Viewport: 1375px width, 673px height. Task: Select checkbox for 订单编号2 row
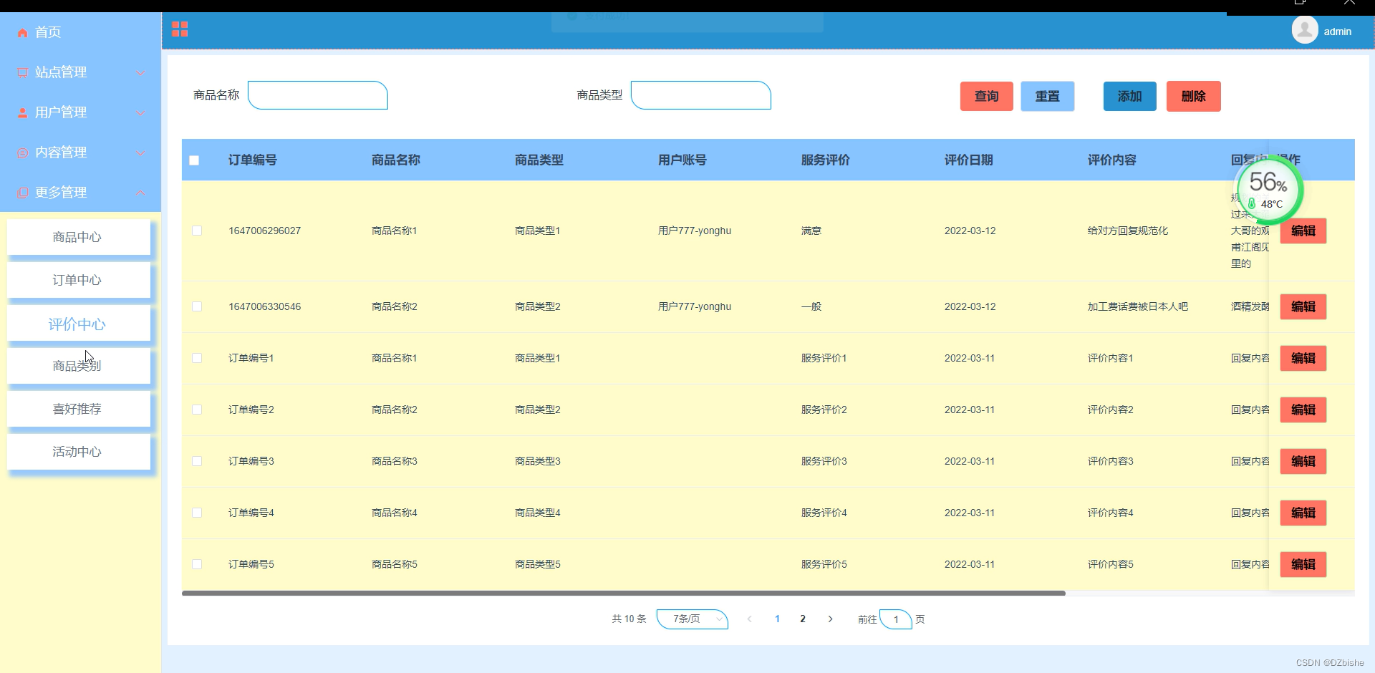click(197, 410)
